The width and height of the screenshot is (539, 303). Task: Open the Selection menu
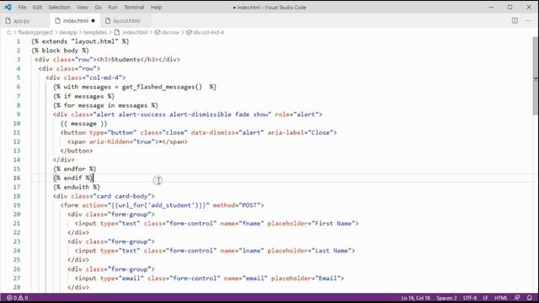[x=59, y=8]
